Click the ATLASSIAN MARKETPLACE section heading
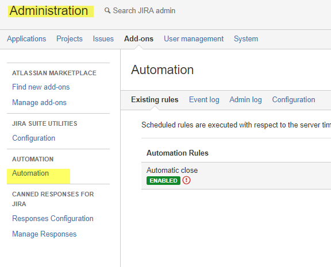 (x=54, y=73)
